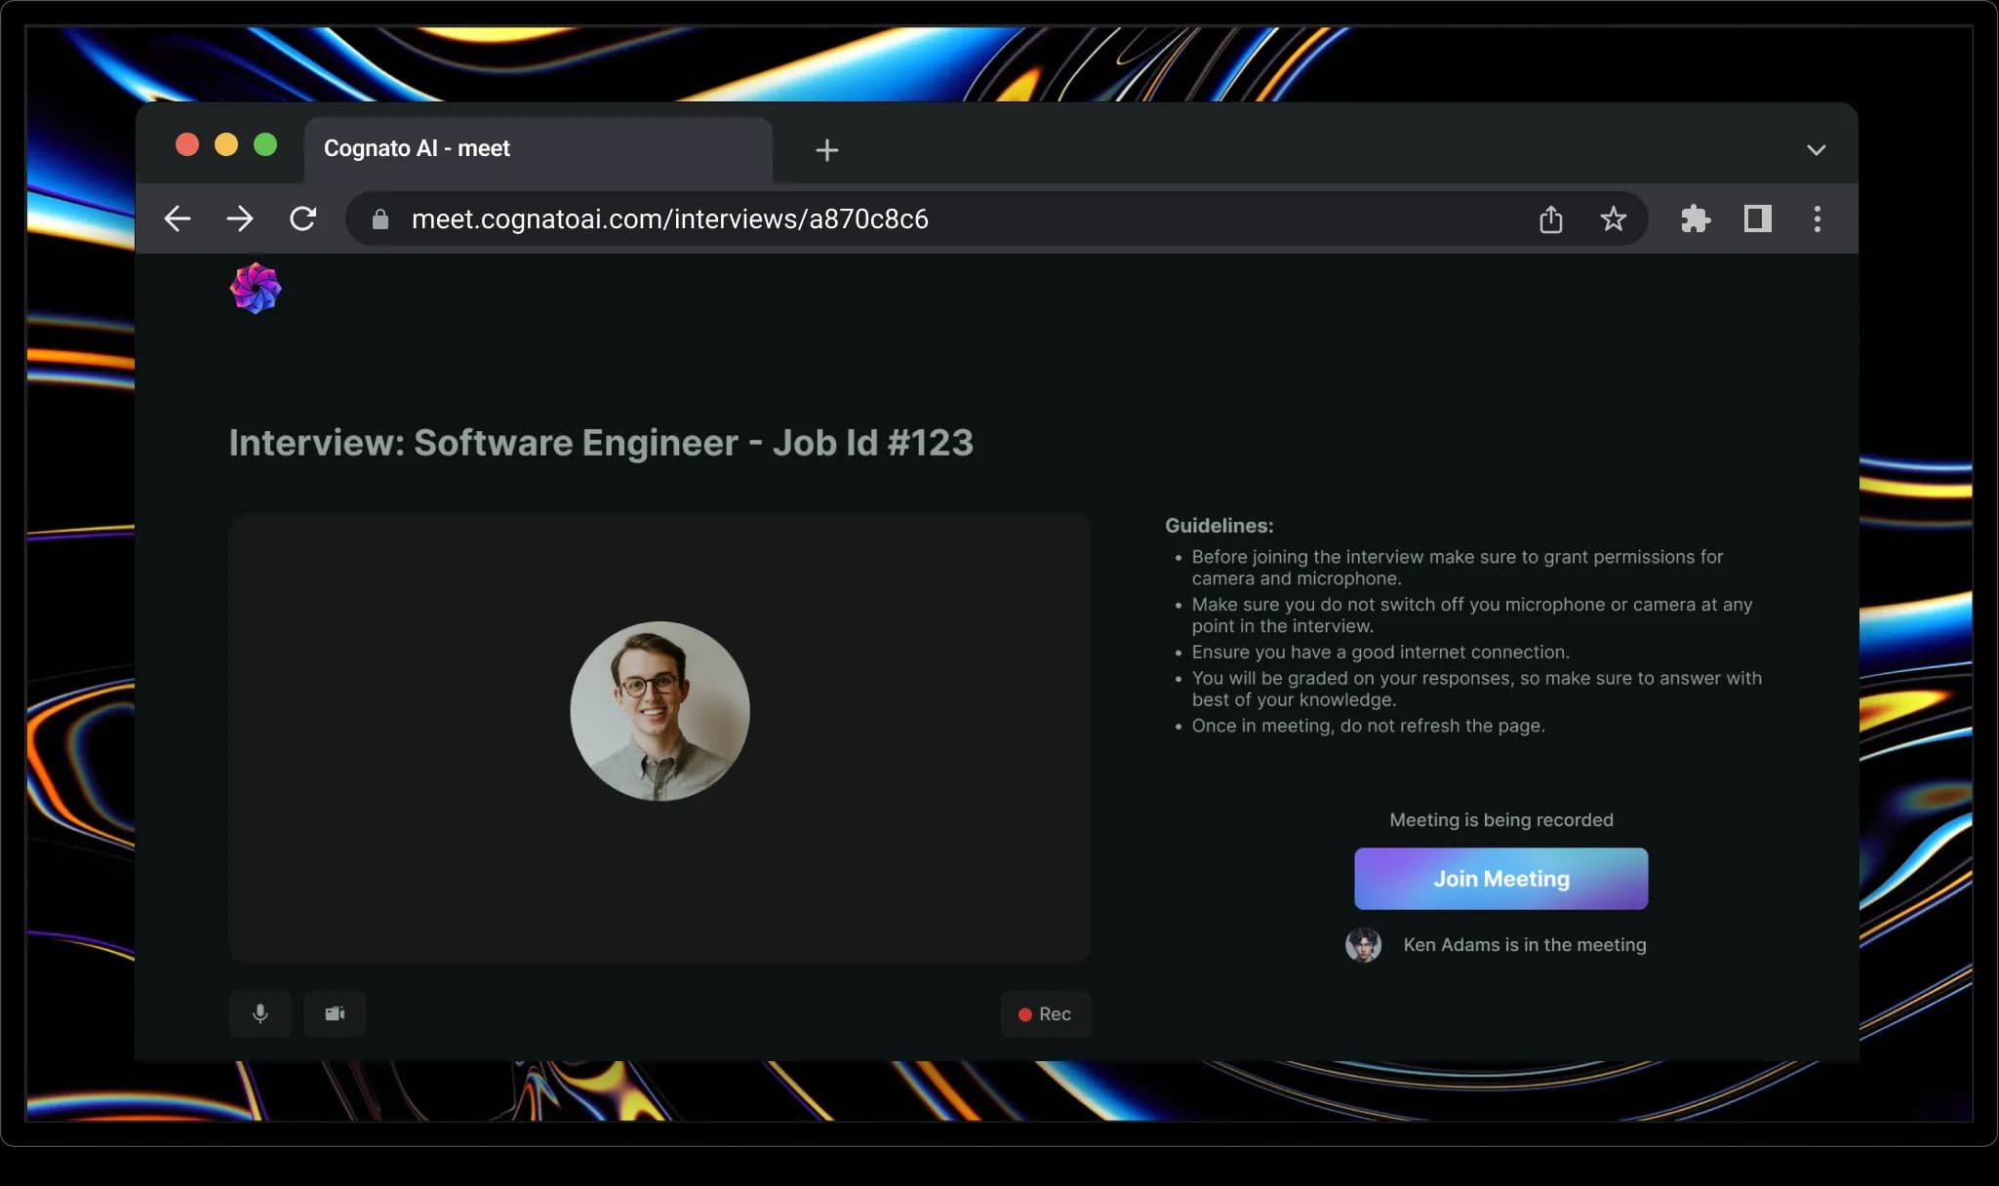Bookmark page with star icon

click(1613, 219)
